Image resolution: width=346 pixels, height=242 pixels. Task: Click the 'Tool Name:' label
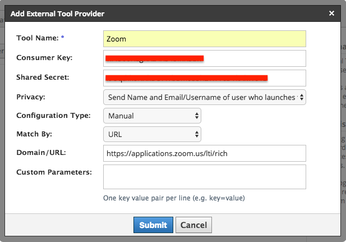tap(38, 38)
